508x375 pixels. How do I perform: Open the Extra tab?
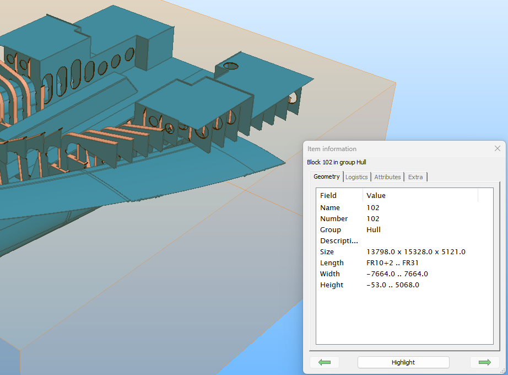(x=415, y=177)
